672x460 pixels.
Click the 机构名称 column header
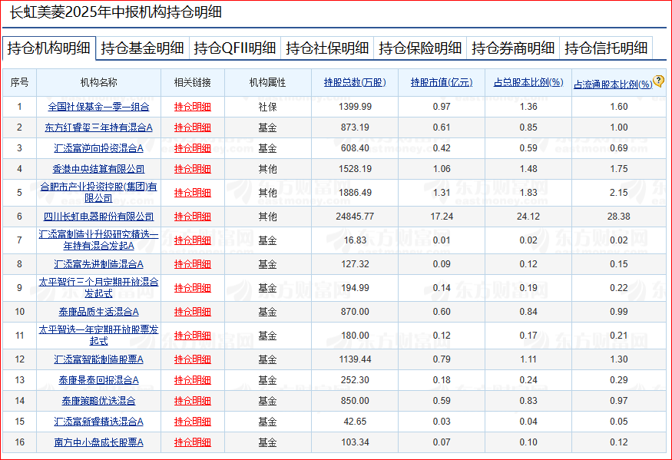[x=98, y=82]
